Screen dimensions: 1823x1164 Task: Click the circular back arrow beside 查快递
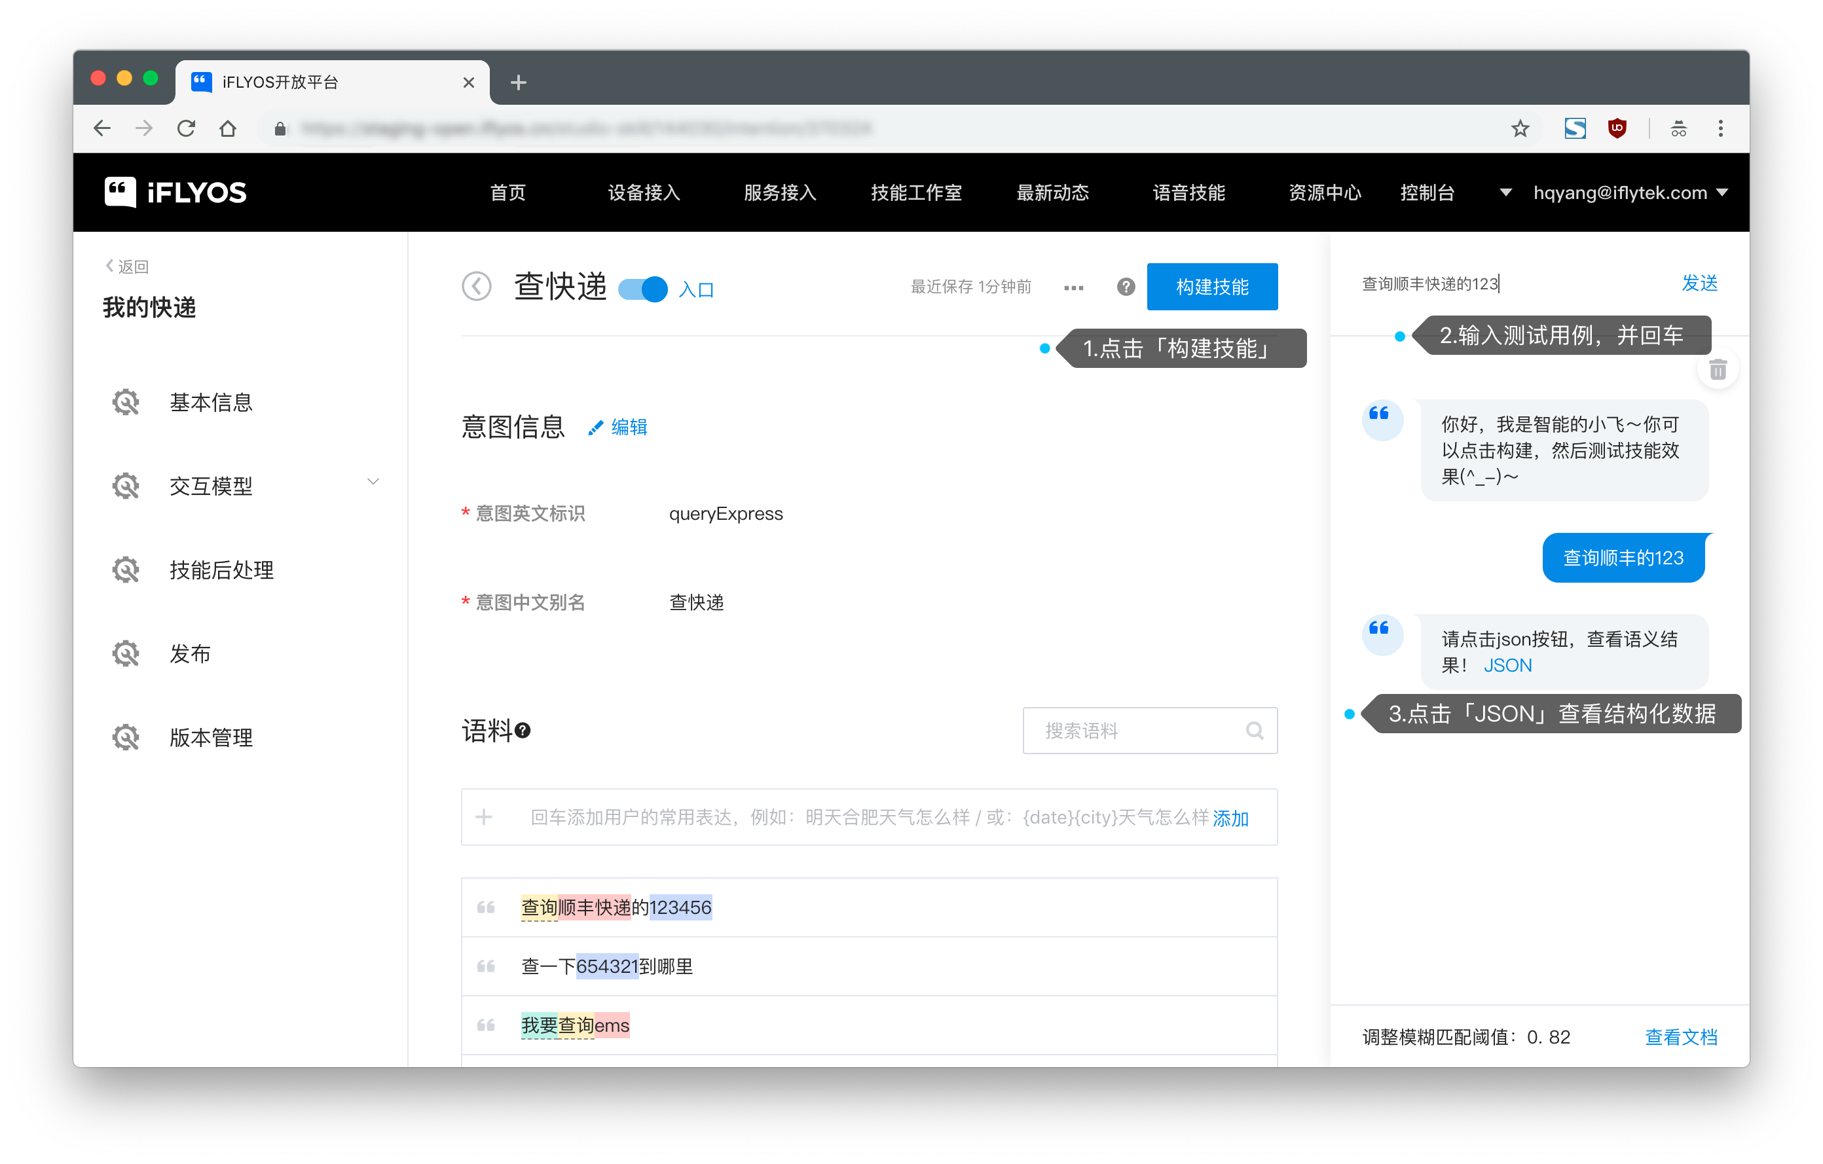pyautogui.click(x=477, y=287)
